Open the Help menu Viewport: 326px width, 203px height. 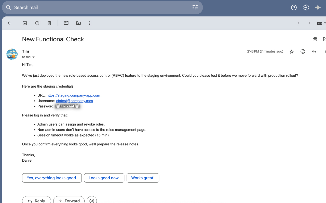[294, 7]
